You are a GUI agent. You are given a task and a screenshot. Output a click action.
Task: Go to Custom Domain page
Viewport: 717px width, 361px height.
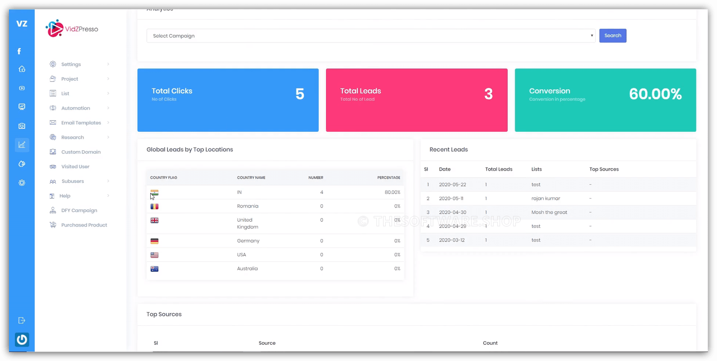81,152
